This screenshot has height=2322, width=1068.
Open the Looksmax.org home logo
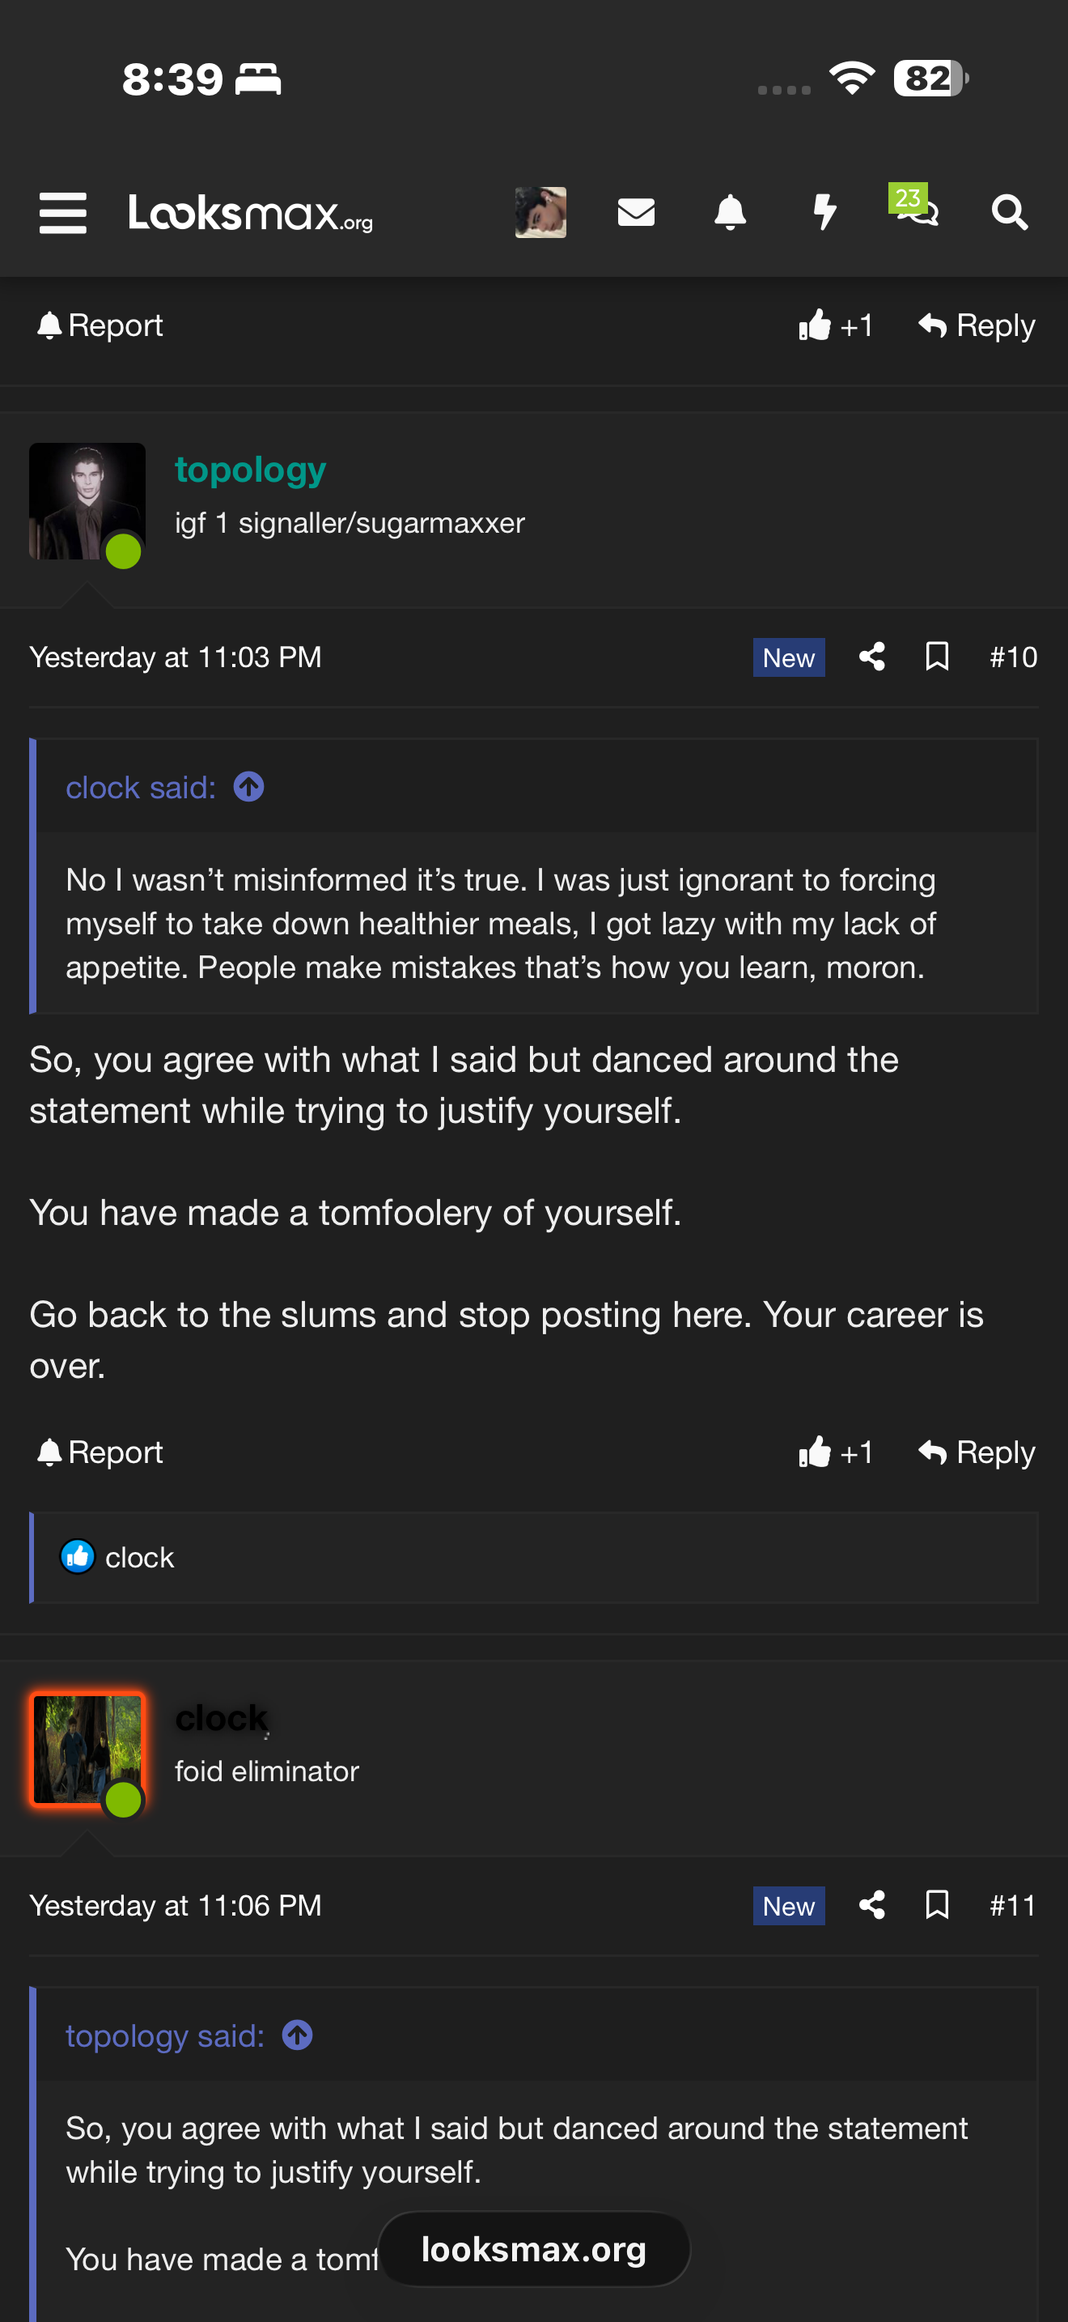coord(250,213)
